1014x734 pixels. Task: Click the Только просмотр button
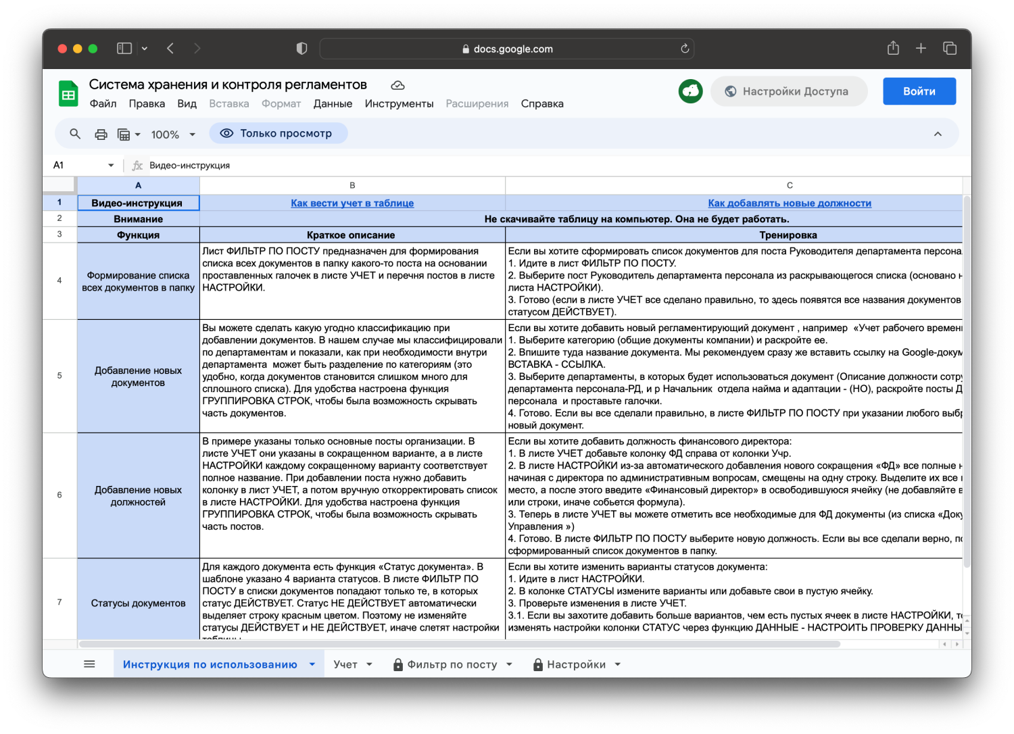279,134
